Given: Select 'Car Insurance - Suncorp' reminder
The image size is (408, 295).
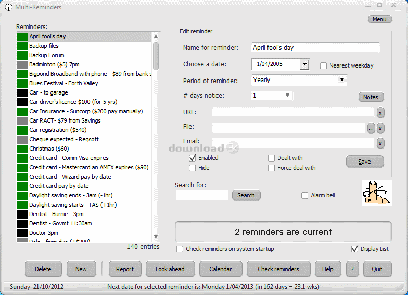Looking at the screenshot, I should point(84,111).
